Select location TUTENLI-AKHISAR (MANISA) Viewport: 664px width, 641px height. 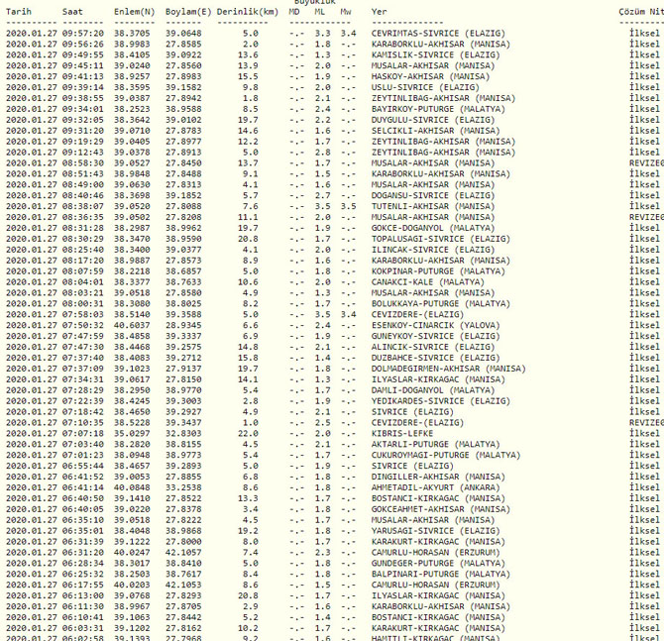point(433,207)
